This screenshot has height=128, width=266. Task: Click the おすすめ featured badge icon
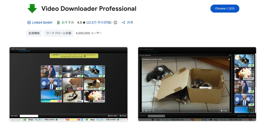pyautogui.click(x=58, y=22)
